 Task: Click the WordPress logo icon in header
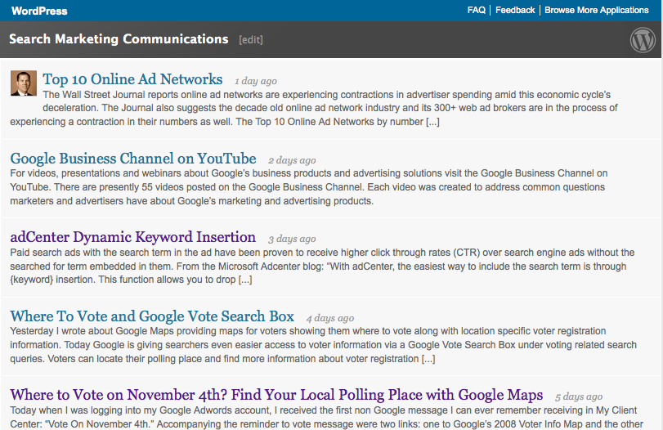click(x=643, y=39)
